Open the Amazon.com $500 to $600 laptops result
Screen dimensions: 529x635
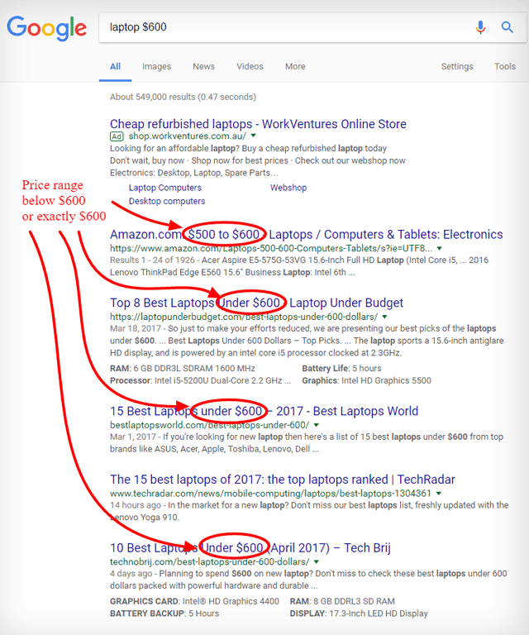[x=307, y=235]
